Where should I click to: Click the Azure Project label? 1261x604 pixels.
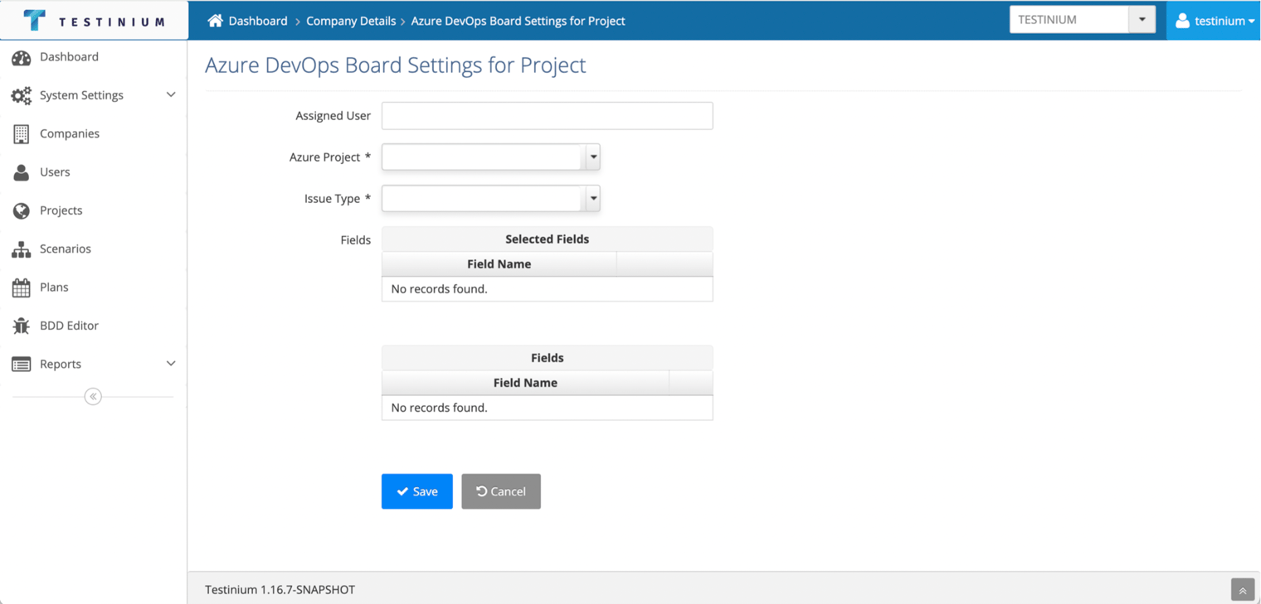click(330, 157)
